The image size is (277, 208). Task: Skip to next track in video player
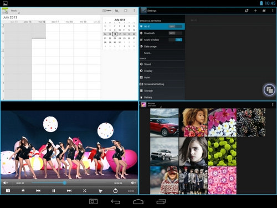tap(69, 191)
